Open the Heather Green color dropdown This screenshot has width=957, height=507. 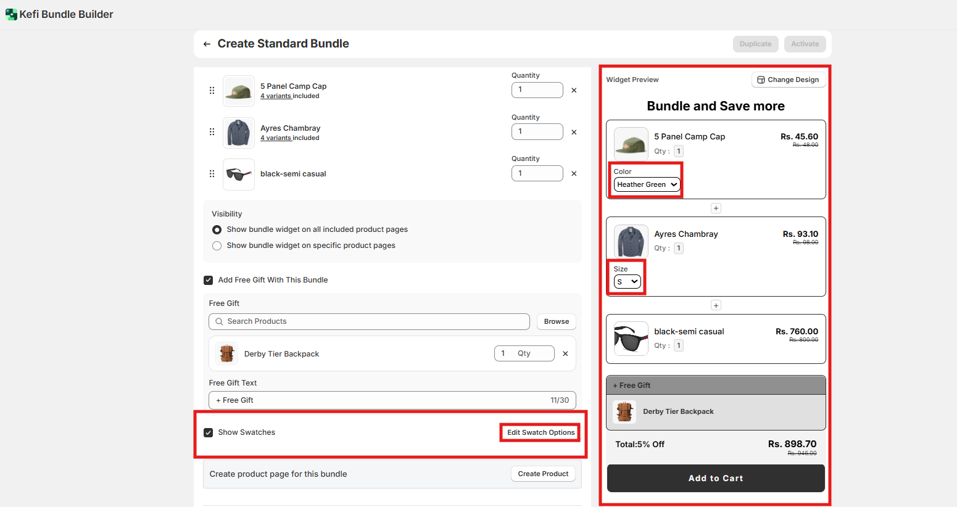tap(647, 184)
